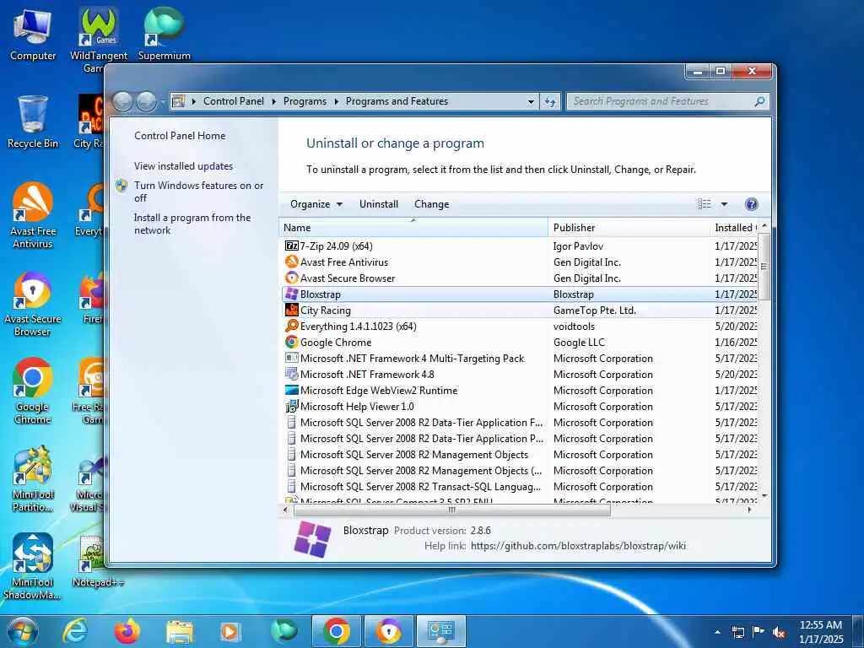Open the view options dropdown arrow
The height and width of the screenshot is (648, 864).
tap(724, 204)
